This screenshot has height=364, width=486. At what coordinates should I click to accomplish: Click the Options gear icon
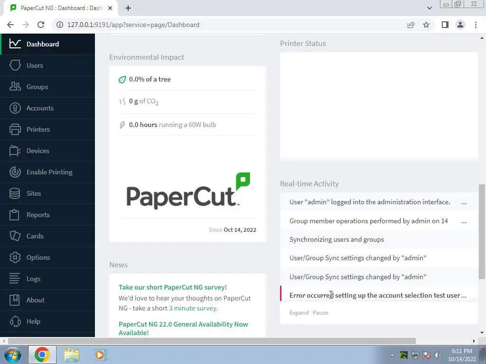tap(15, 257)
